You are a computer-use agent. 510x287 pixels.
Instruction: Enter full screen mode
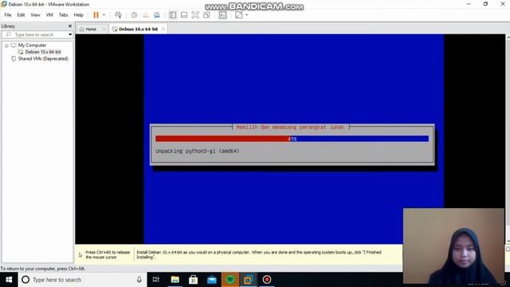[195, 15]
